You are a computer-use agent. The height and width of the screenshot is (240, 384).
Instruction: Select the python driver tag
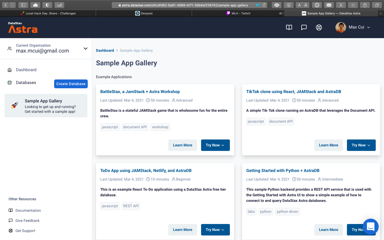pos(287,211)
